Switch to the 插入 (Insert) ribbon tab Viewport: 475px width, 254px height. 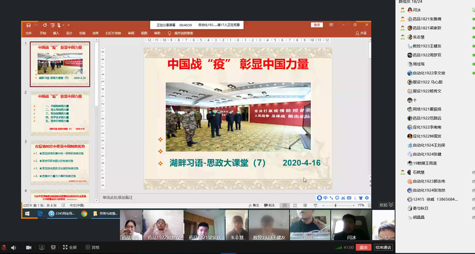(56, 33)
